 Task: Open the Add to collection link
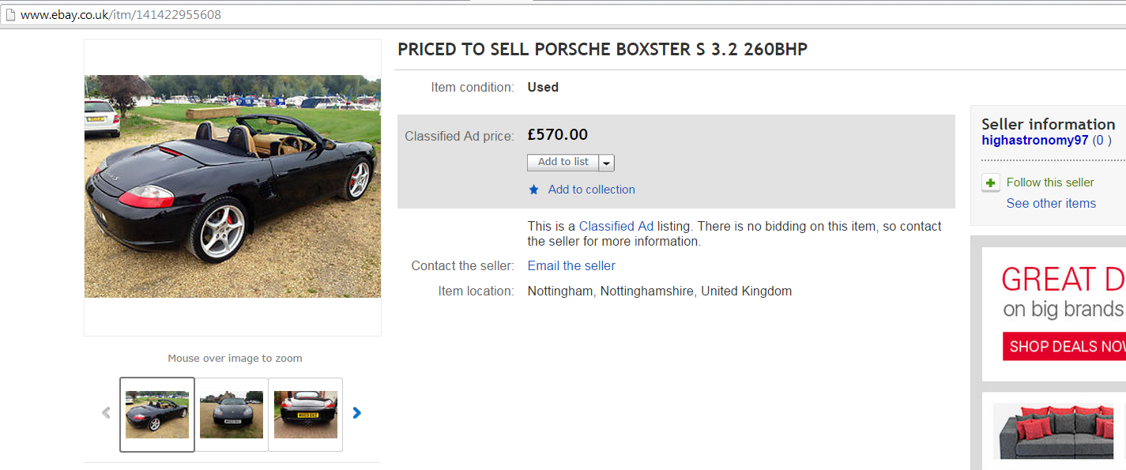[x=591, y=190]
